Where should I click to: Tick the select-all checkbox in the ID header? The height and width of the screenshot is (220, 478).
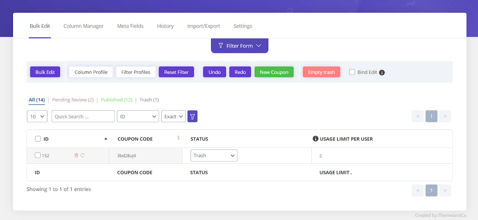[x=38, y=139]
